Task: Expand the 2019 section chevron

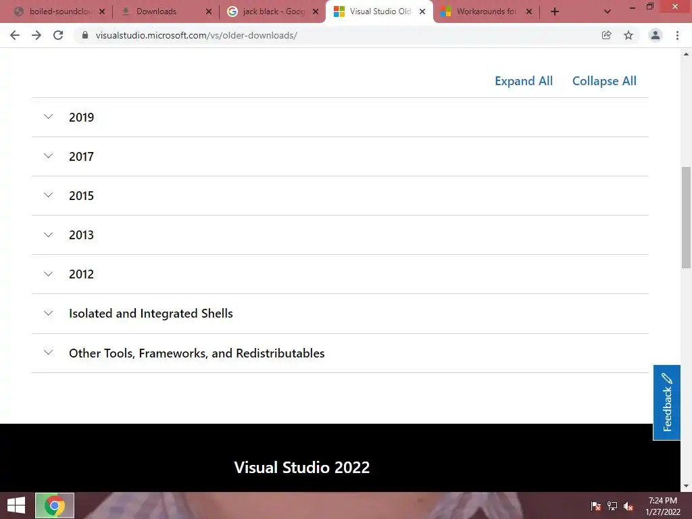Action: 49,117
